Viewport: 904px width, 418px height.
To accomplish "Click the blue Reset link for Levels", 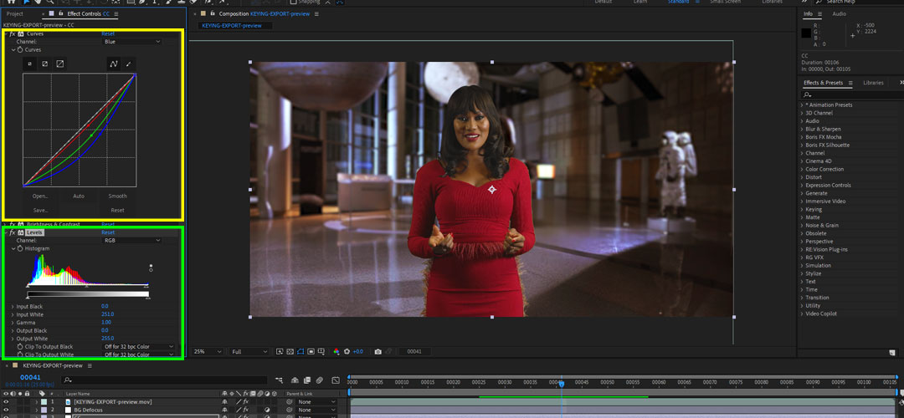I will coord(108,232).
